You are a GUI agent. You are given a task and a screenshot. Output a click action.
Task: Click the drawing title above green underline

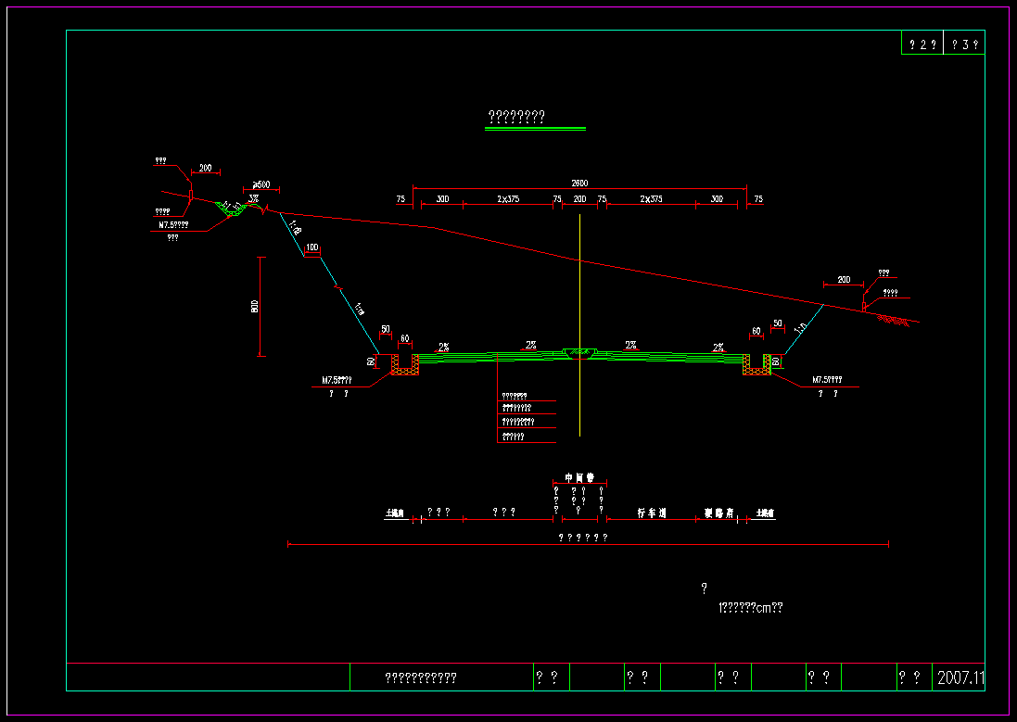[516, 117]
